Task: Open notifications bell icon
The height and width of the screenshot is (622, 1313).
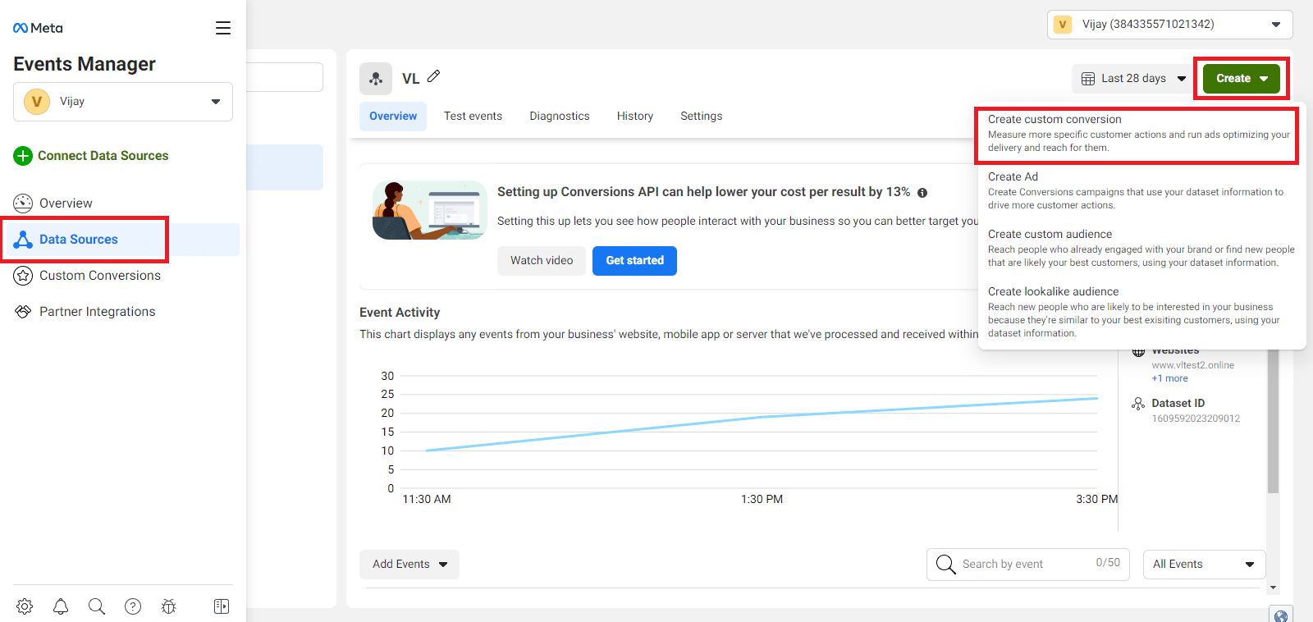Action: (61, 606)
